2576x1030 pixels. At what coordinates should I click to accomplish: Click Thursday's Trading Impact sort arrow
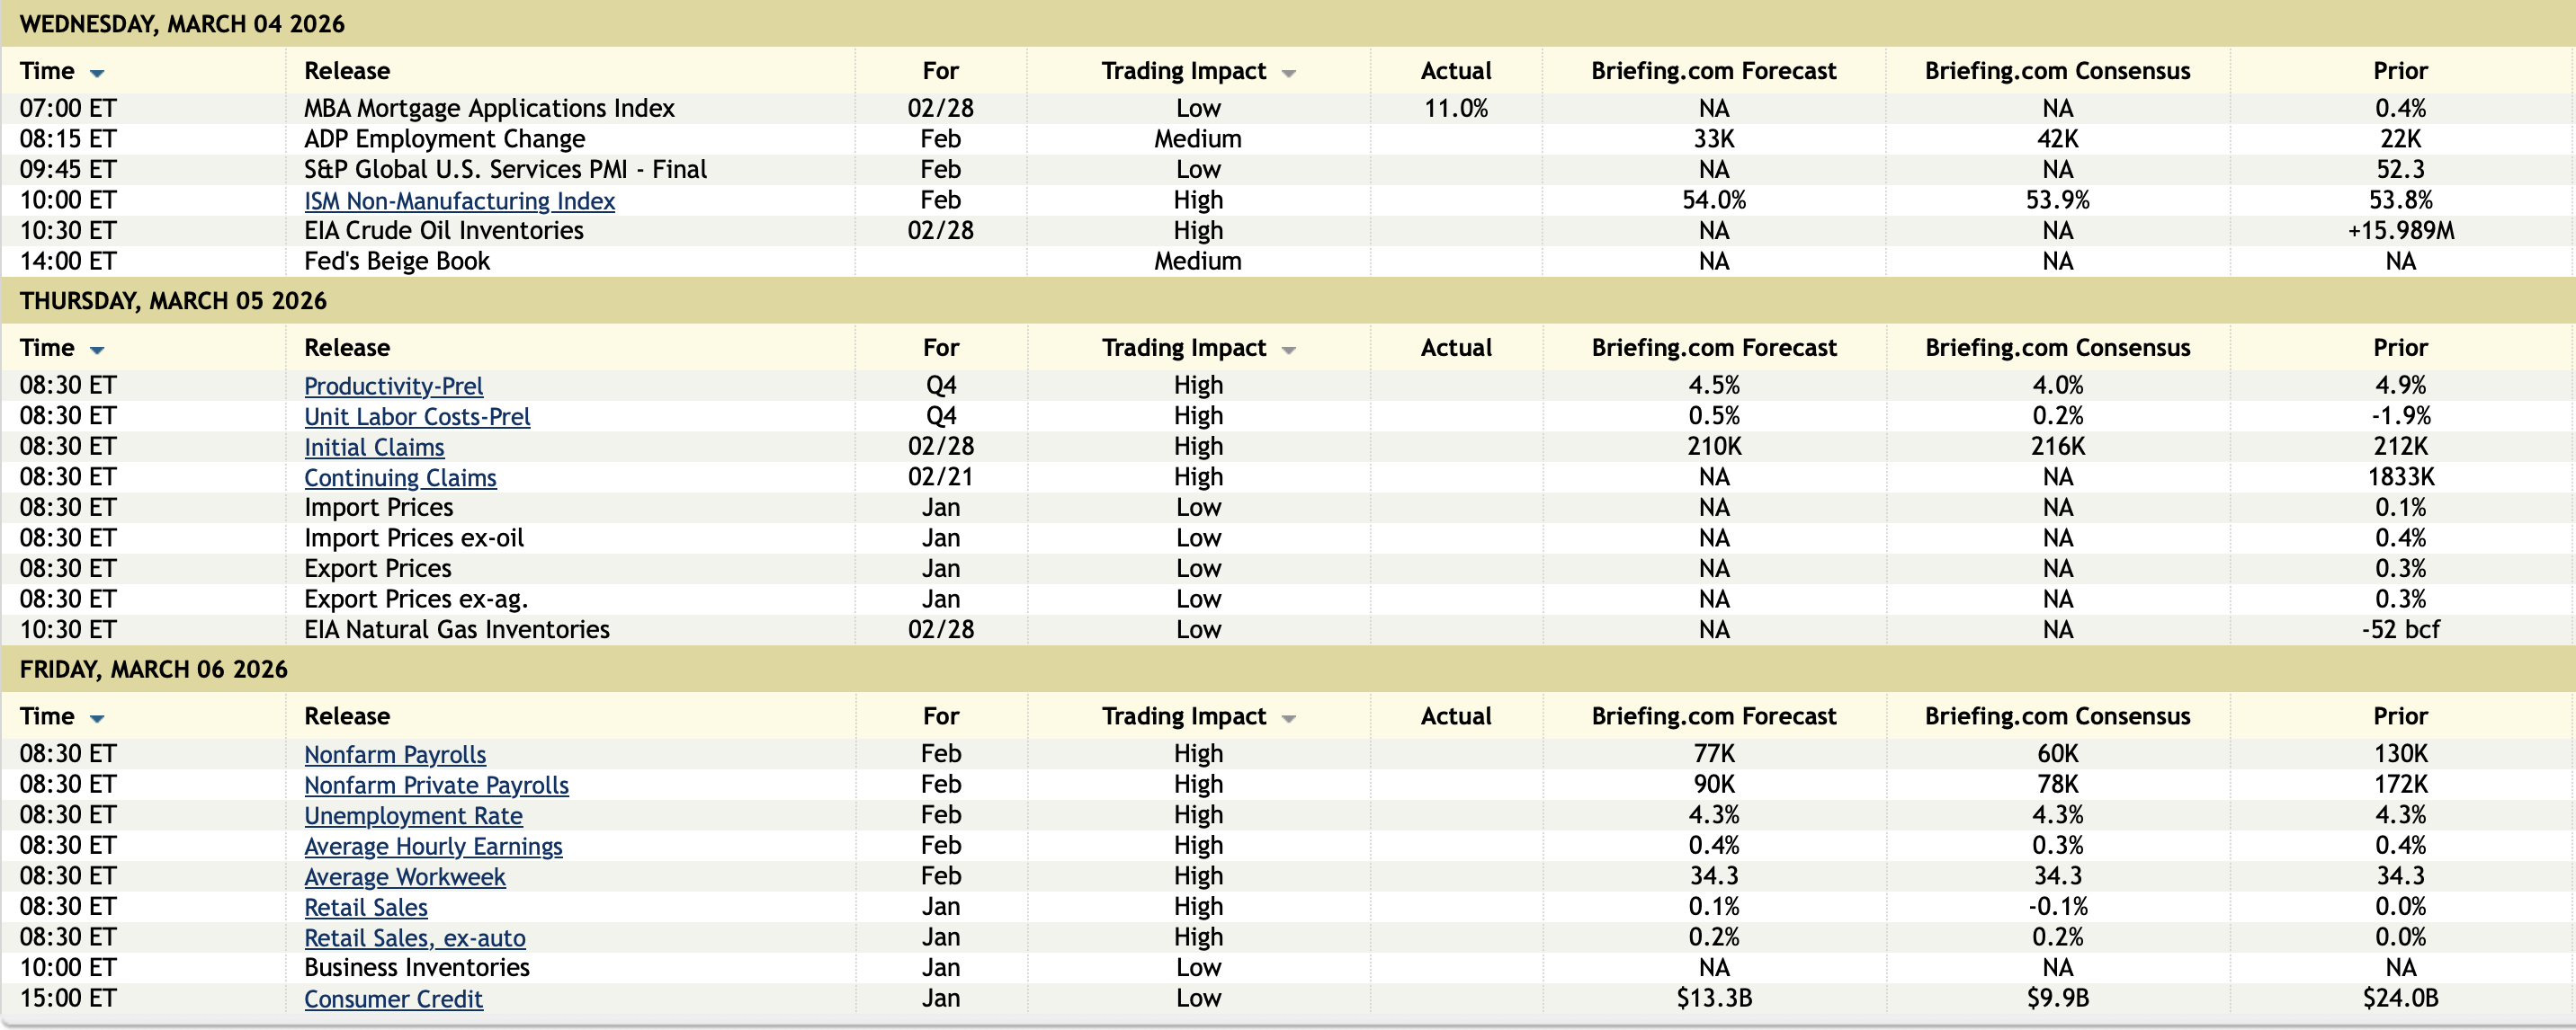pos(1288,350)
